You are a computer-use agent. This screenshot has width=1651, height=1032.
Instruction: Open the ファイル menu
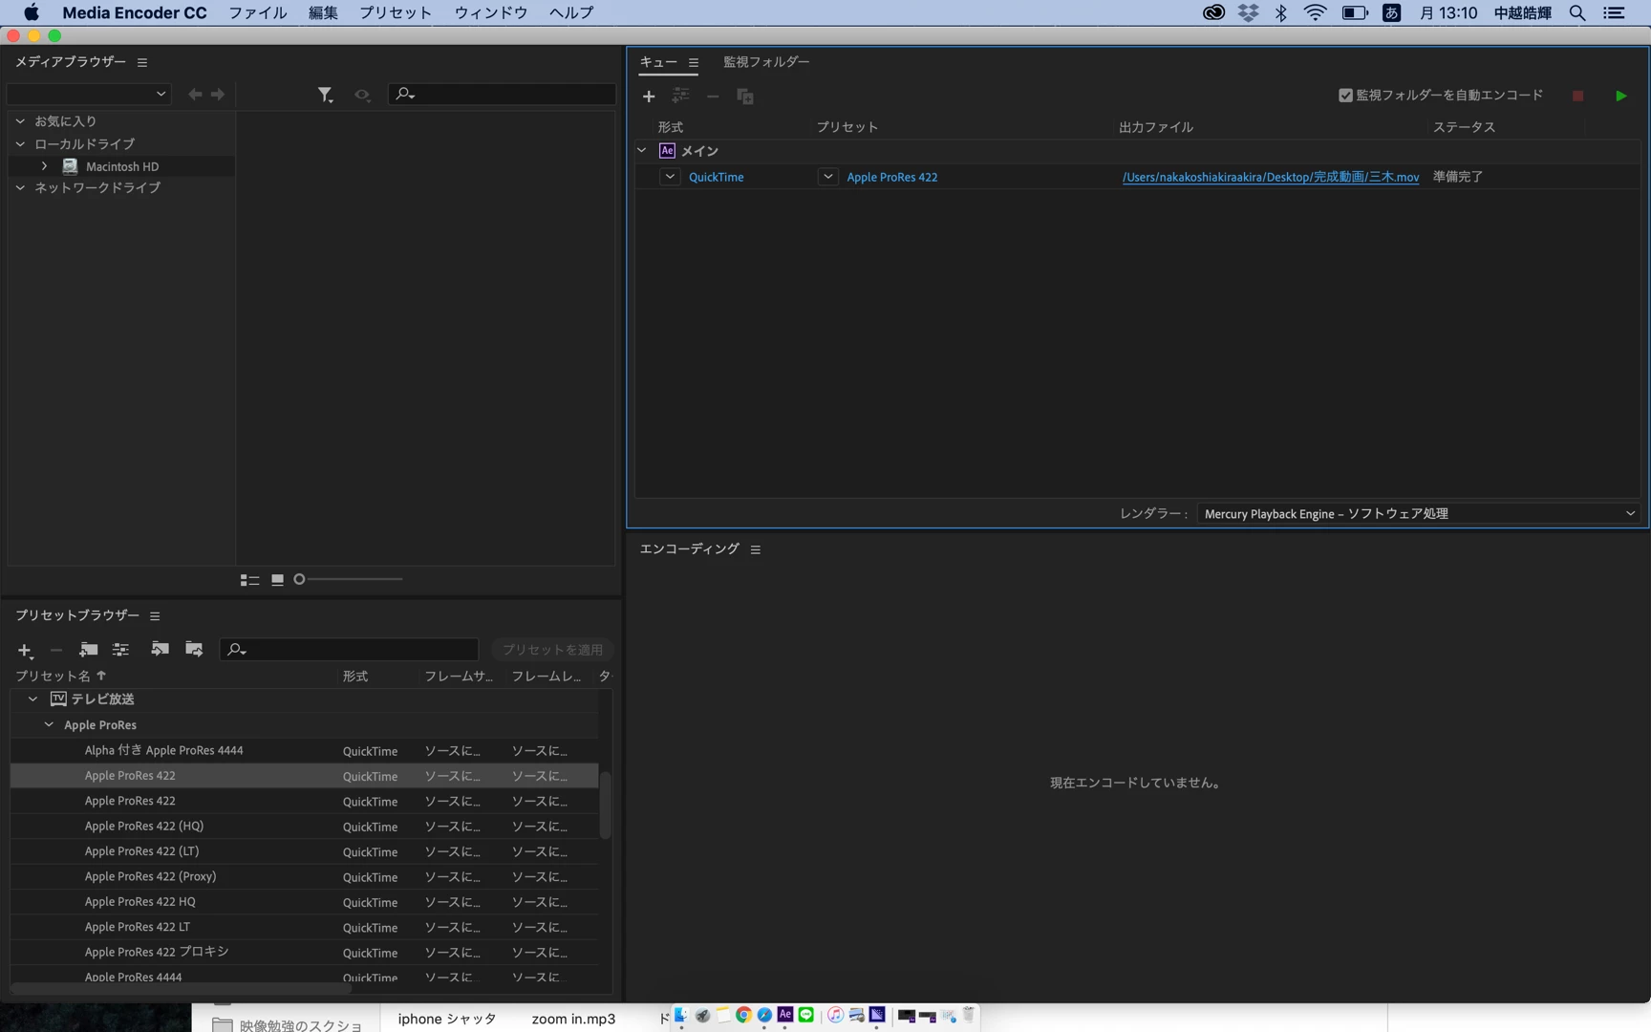[x=258, y=12]
